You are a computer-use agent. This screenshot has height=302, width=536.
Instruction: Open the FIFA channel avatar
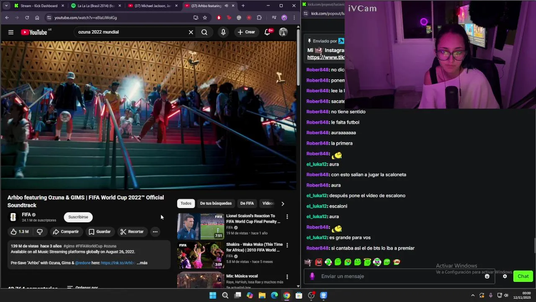13,217
